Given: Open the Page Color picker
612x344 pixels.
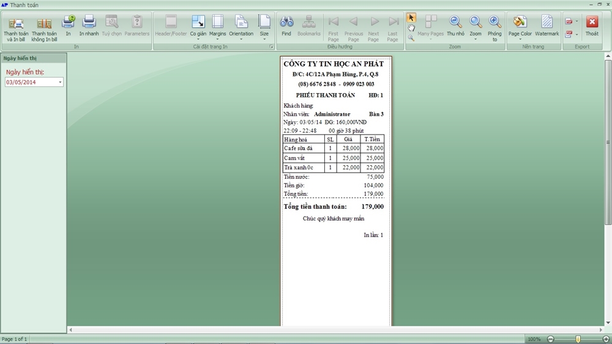Looking at the screenshot, I should coord(520,28).
